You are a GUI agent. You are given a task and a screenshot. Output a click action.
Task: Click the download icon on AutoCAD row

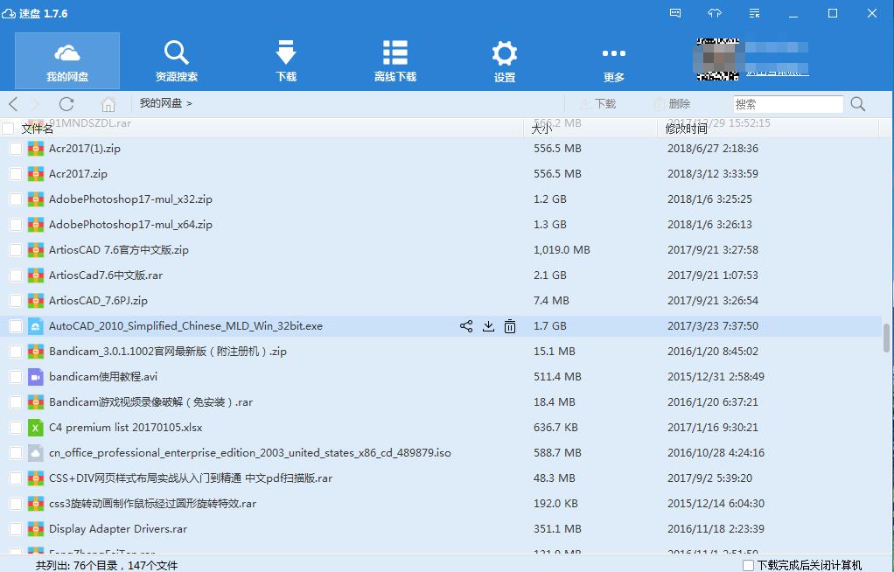[x=488, y=326]
